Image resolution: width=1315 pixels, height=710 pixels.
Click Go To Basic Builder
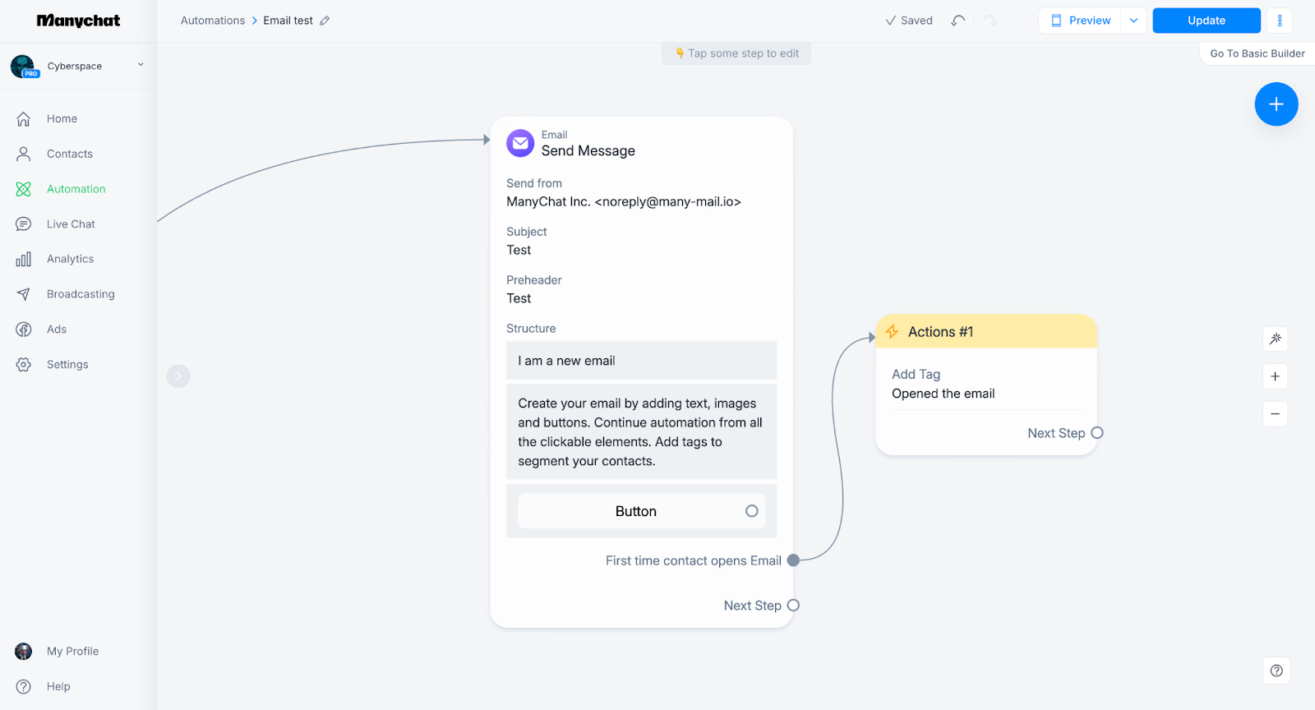(x=1257, y=53)
